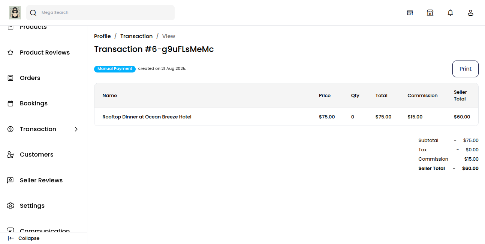Open the Orders sidebar menu
The width and height of the screenshot is (485, 244).
[30, 78]
